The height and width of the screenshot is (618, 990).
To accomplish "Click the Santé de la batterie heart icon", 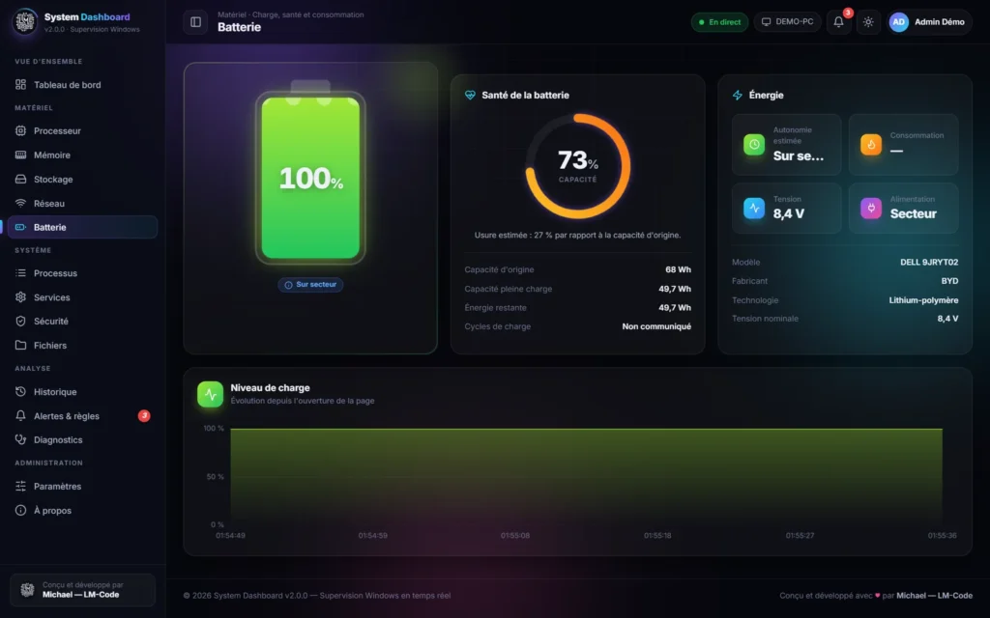I will (470, 96).
